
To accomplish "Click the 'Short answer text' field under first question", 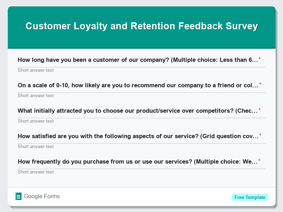I will pos(36,70).
